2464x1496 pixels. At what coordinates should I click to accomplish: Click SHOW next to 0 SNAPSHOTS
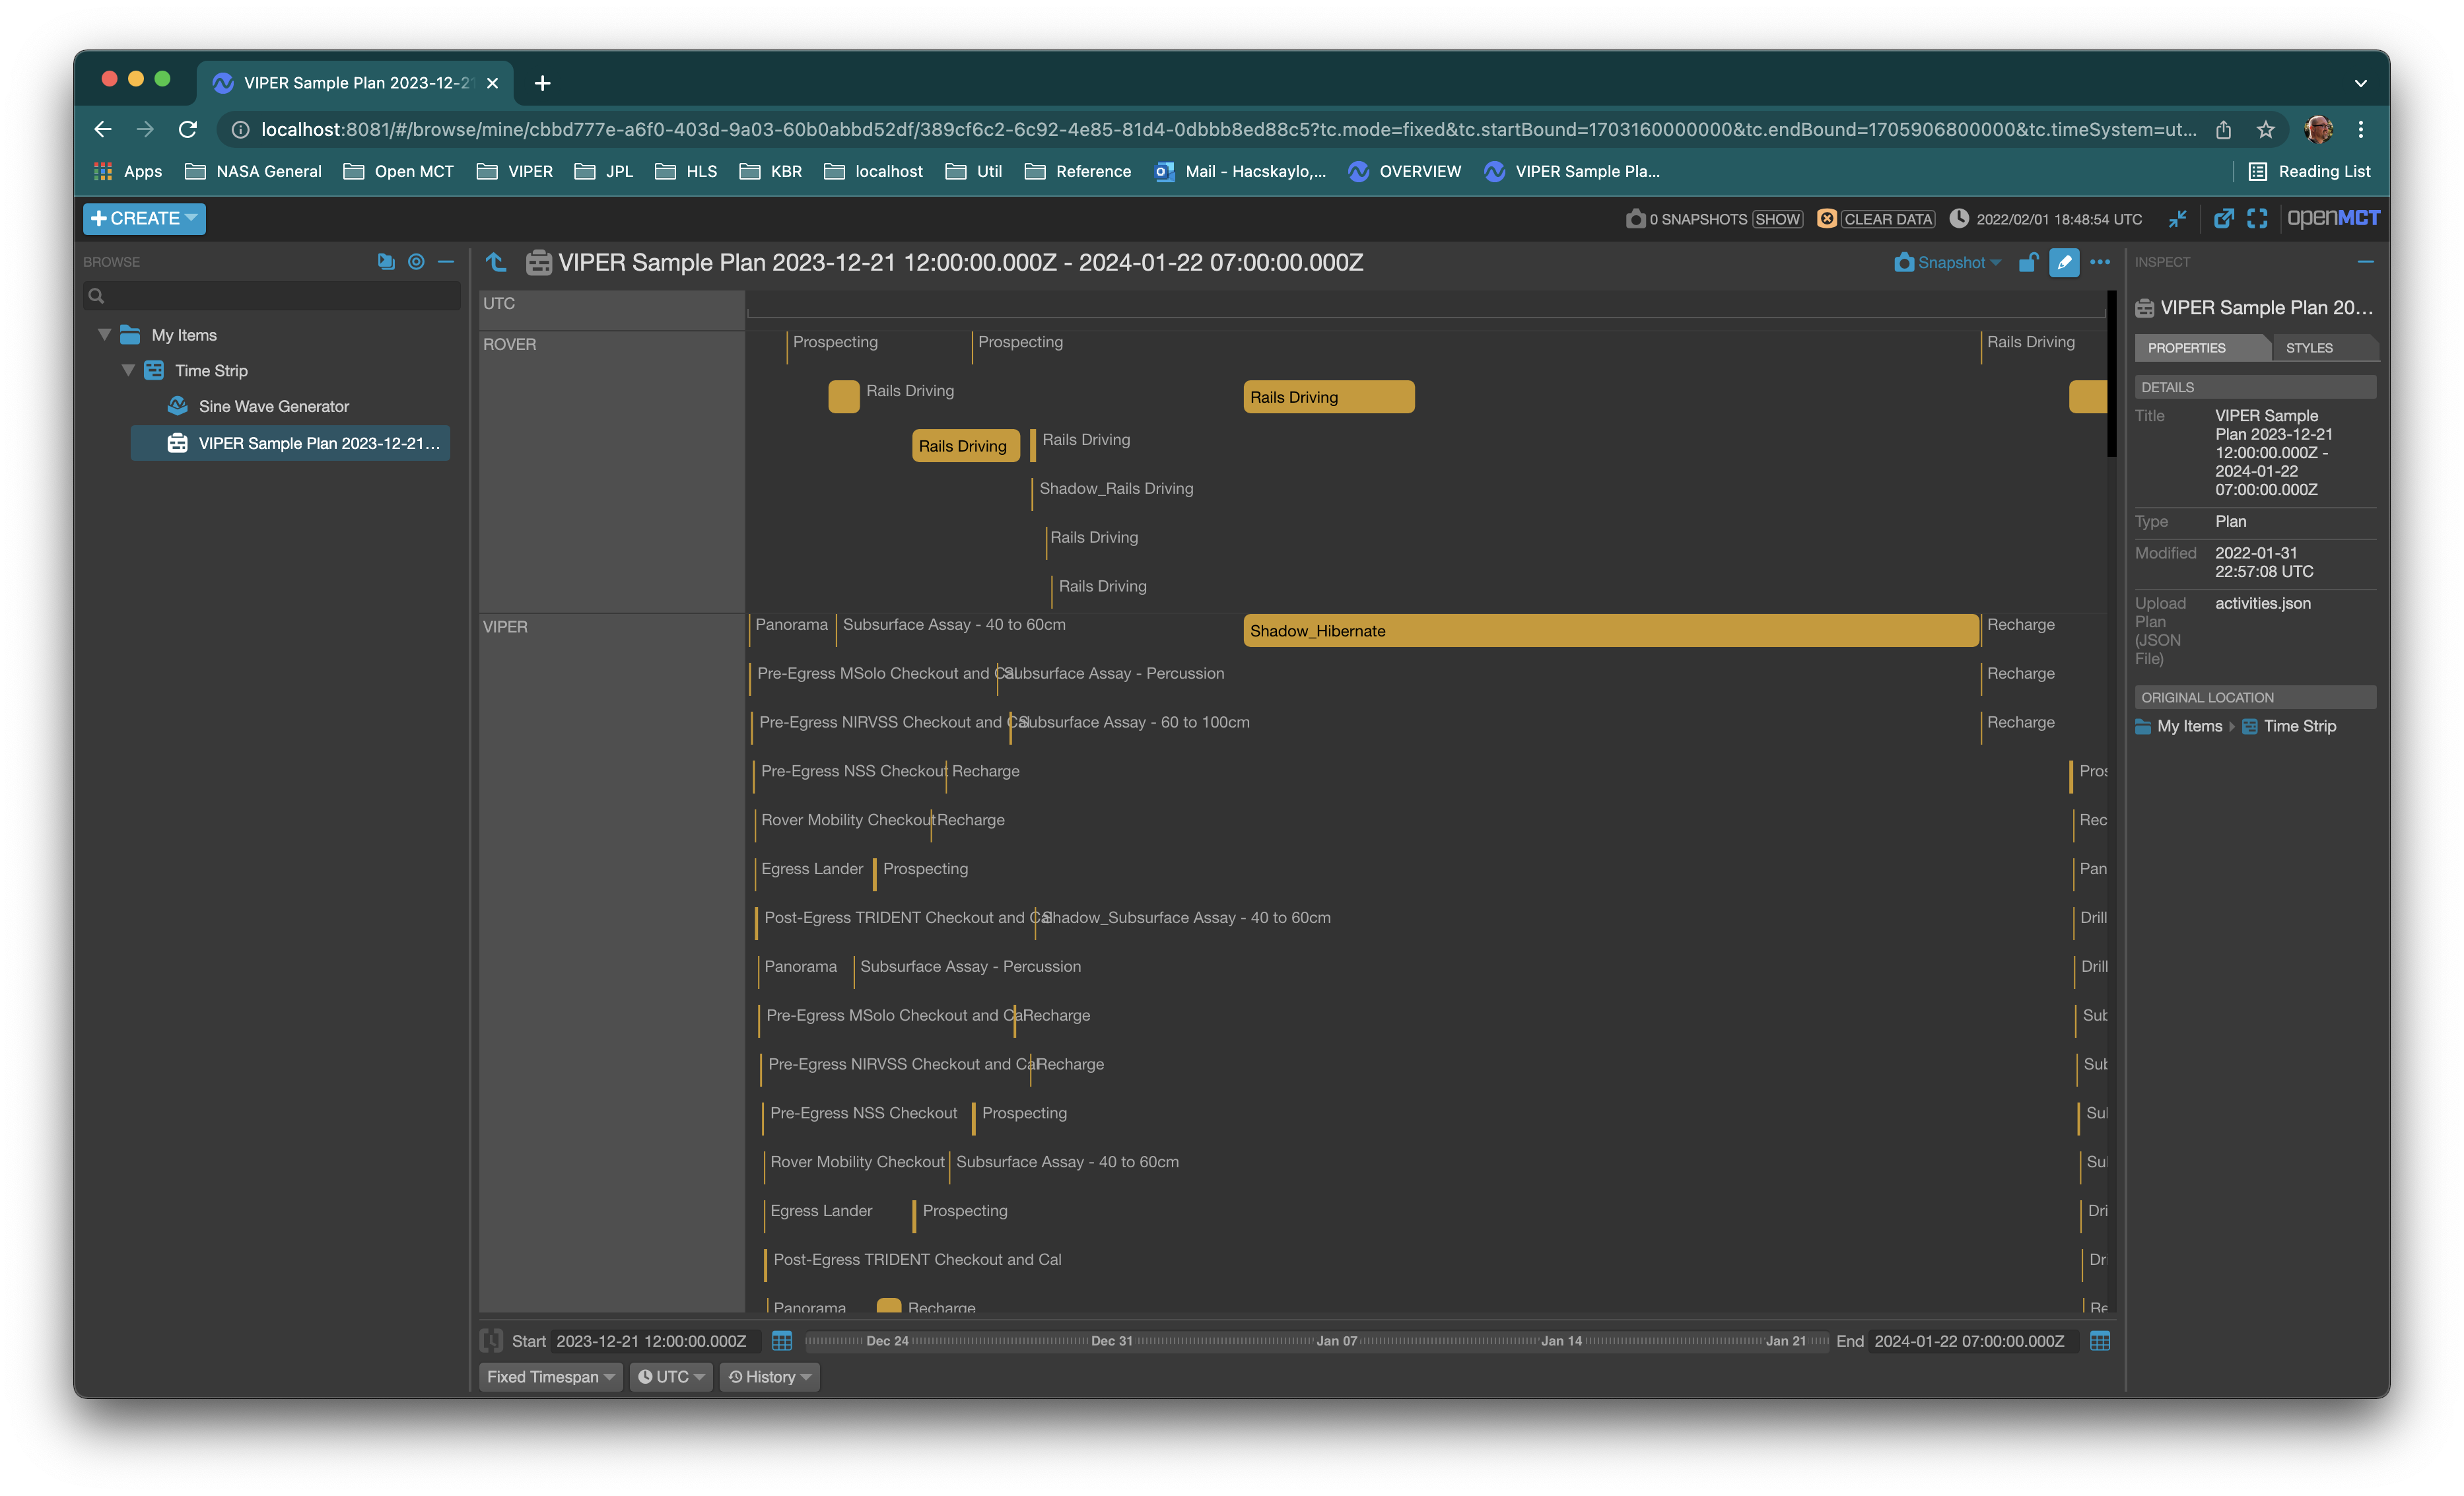coord(1778,219)
